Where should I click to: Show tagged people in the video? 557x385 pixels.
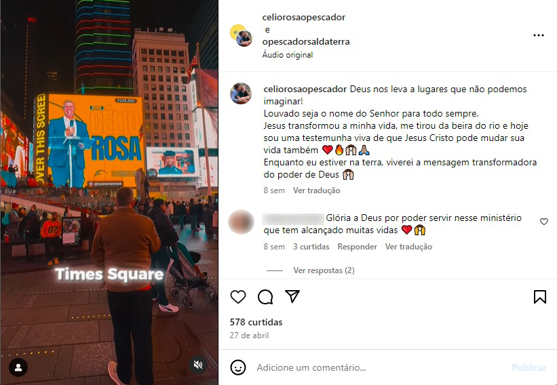18,367
